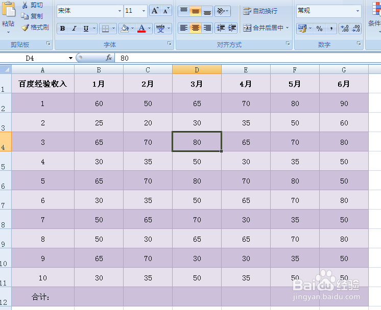Image resolution: width=381 pixels, height=310 pixels.
Task: Enable wrap text (自动换行)
Action: (x=260, y=11)
